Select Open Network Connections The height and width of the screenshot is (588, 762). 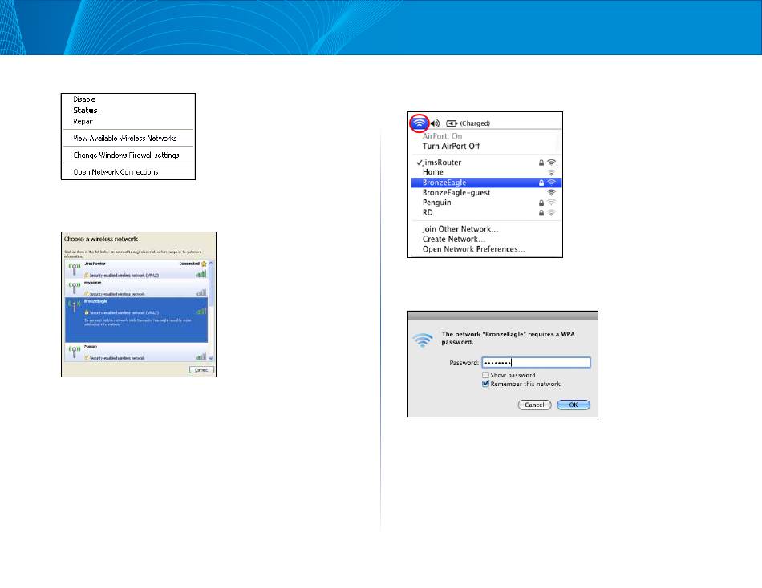point(116,172)
